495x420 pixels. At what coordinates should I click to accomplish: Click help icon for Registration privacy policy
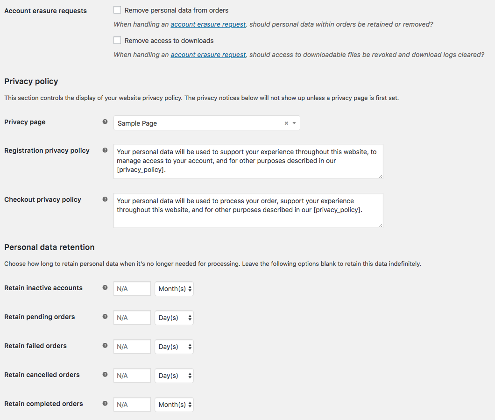(x=105, y=150)
